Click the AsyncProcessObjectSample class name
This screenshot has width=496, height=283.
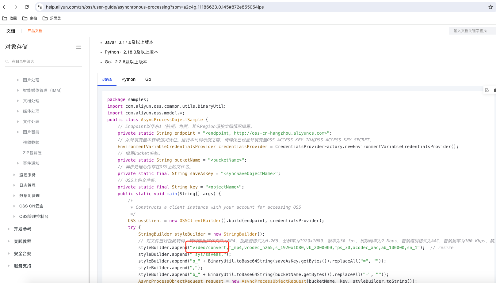tap(172, 120)
